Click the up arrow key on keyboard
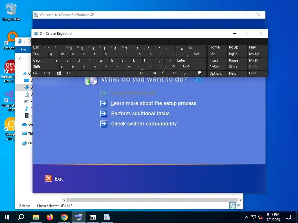Screen dimensions: 298x223 point(173,67)
